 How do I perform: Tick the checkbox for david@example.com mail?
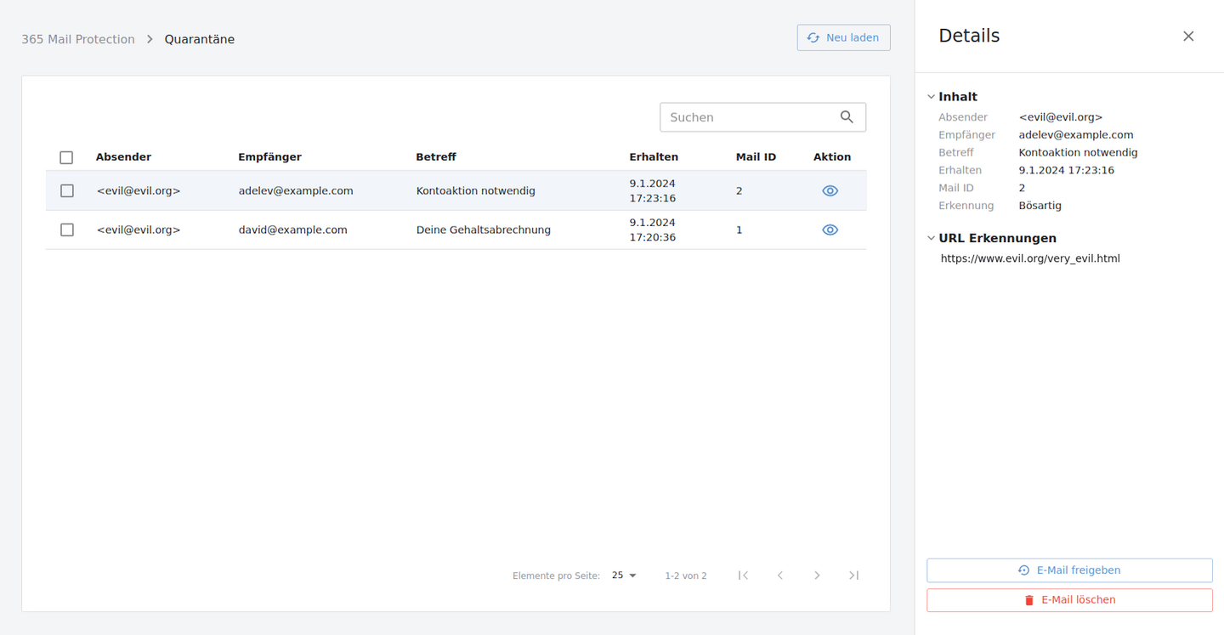[67, 230]
